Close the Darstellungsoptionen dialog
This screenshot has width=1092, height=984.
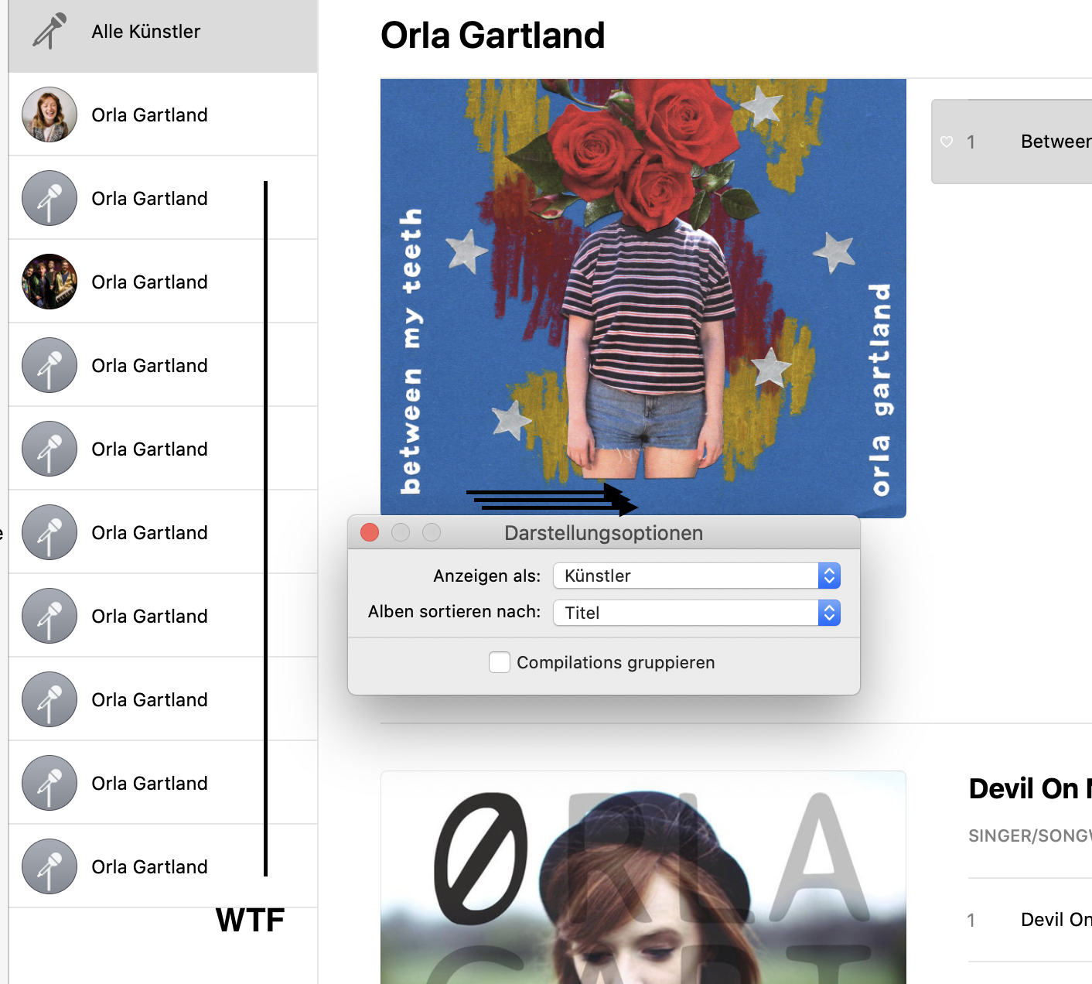tap(370, 532)
